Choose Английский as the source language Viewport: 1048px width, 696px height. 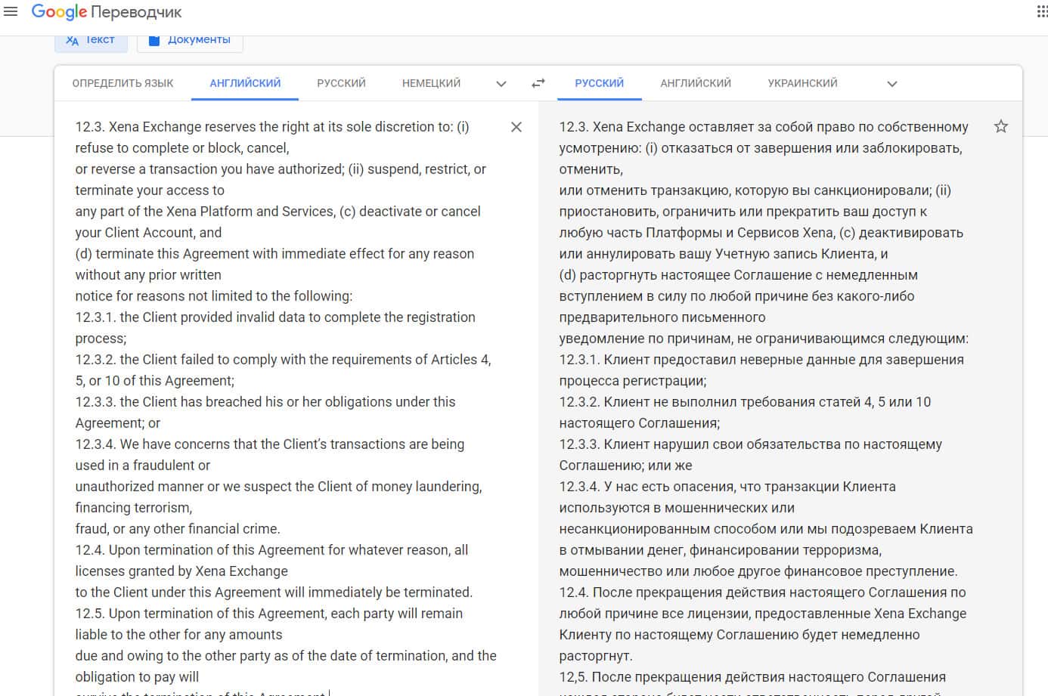coord(245,83)
